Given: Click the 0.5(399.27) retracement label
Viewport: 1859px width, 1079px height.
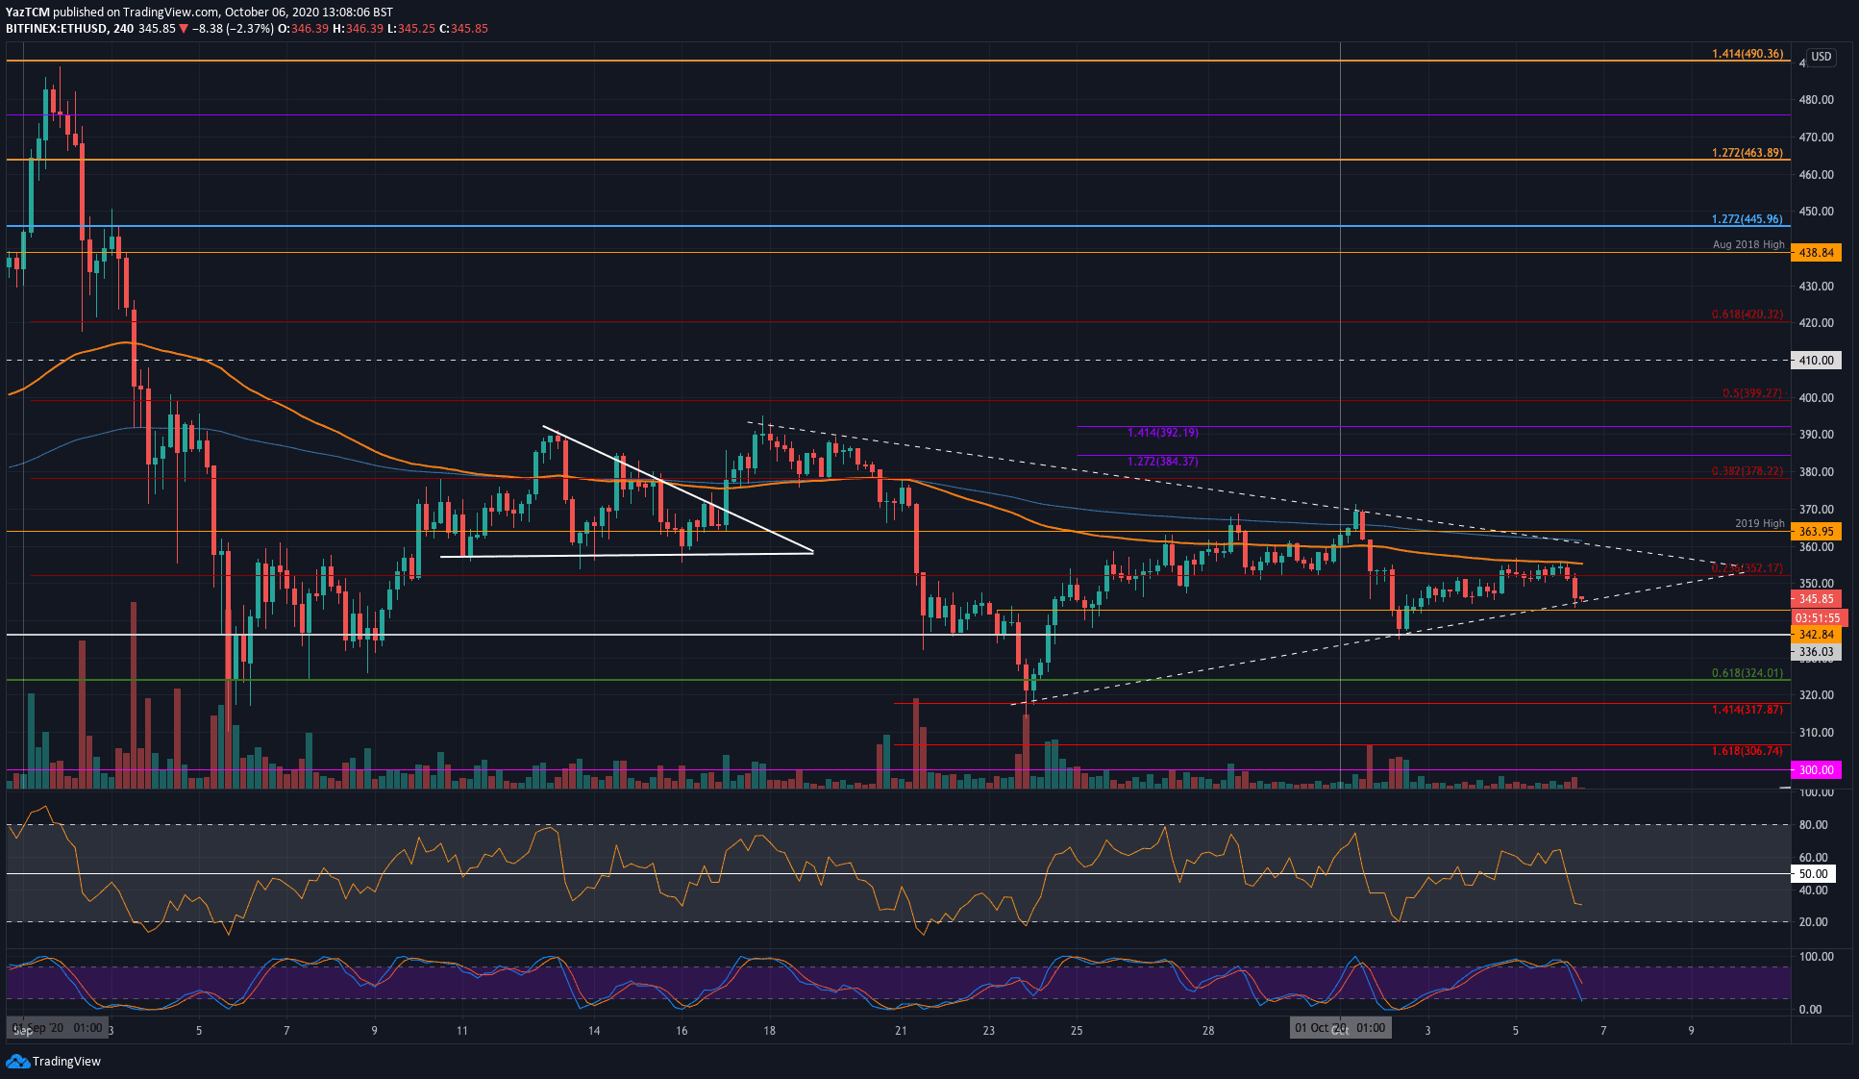Looking at the screenshot, I should 1751,393.
